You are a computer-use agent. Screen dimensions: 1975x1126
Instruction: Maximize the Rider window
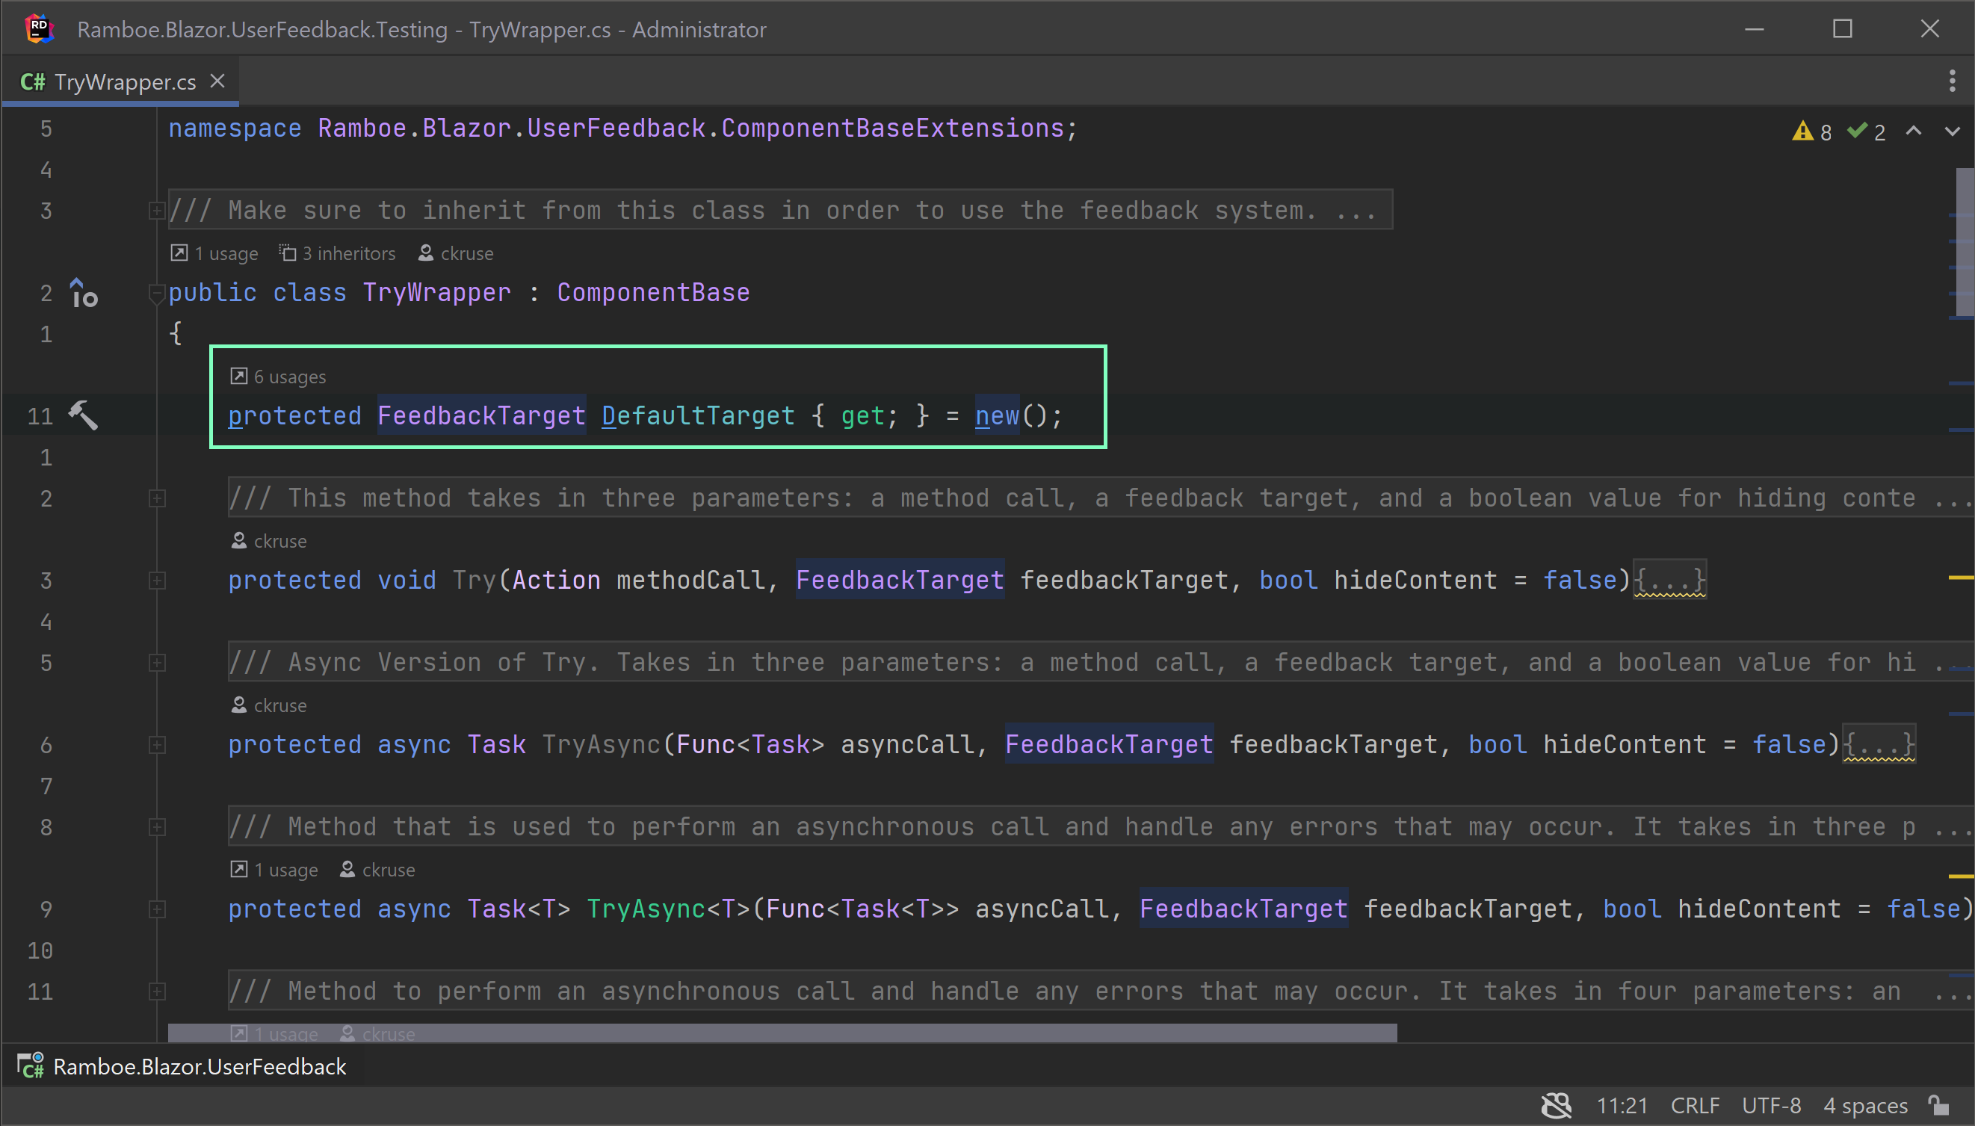(x=1843, y=28)
